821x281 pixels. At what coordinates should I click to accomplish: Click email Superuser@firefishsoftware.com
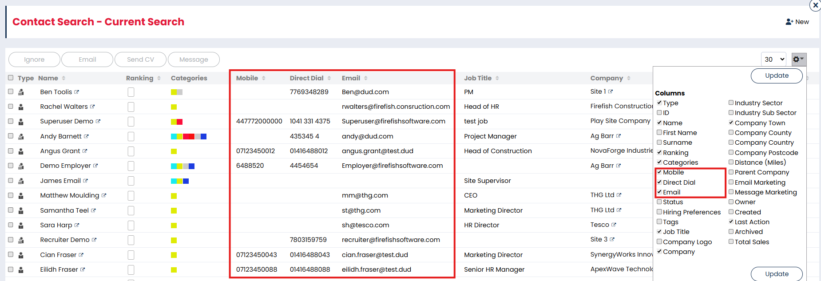click(x=393, y=121)
